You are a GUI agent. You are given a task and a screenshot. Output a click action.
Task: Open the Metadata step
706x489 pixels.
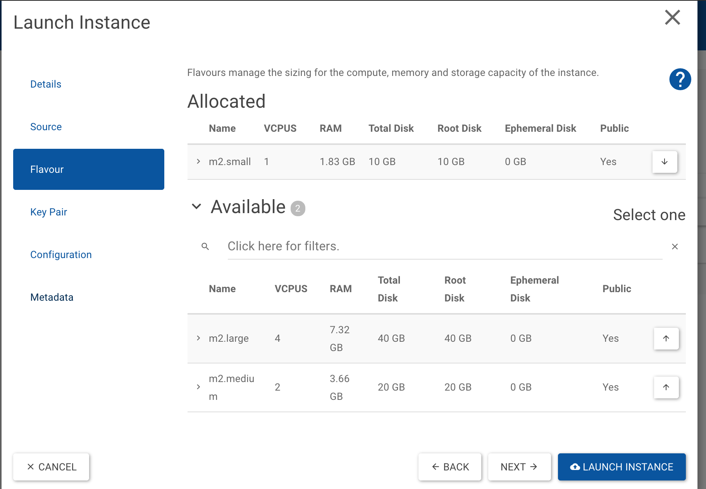click(x=52, y=297)
